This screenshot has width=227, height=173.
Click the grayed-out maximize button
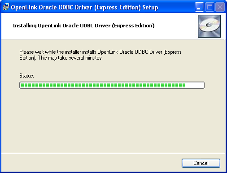(210, 7)
